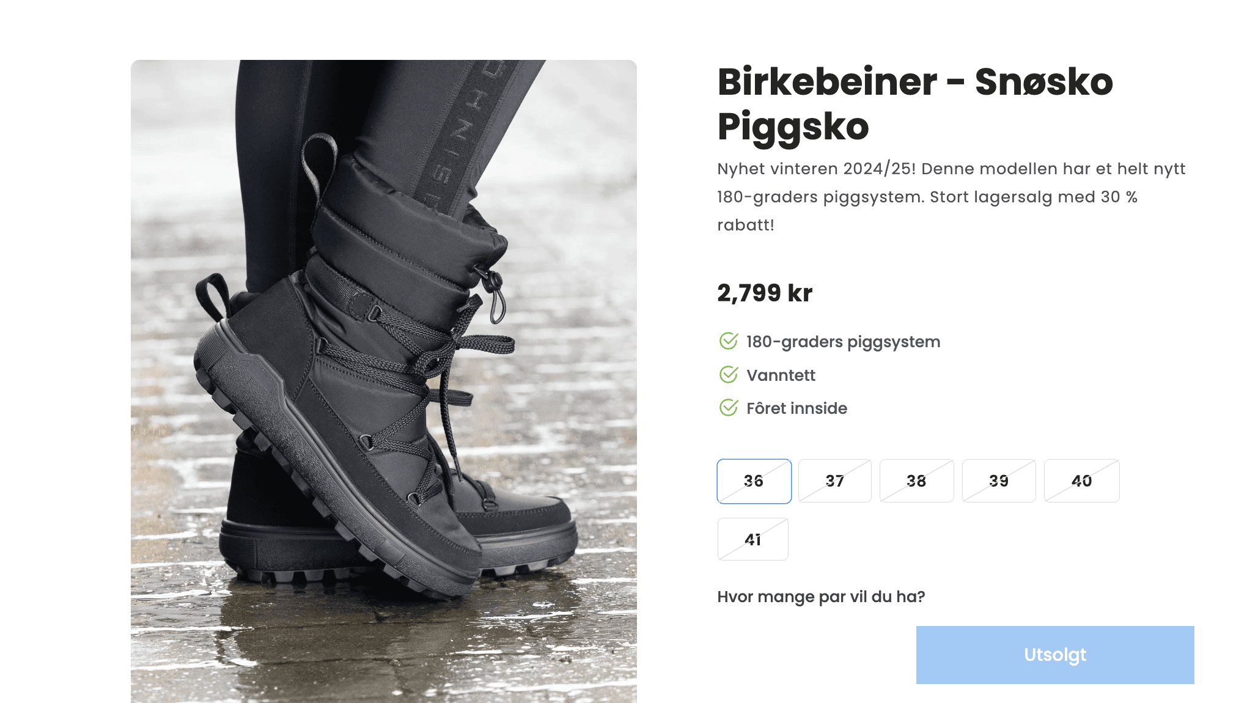1236x703 pixels.
Task: Pick the size 38 box
Action: click(916, 481)
